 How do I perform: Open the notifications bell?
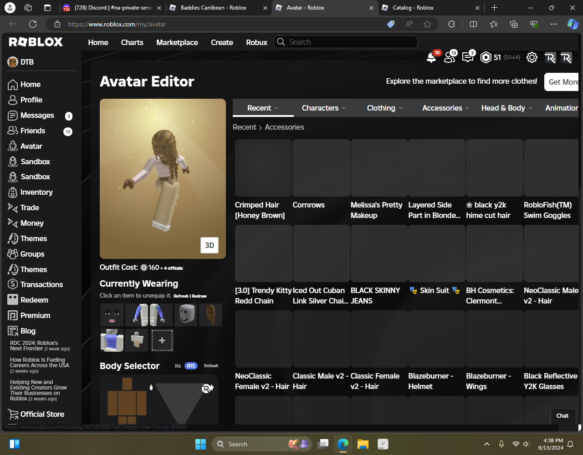pos(431,57)
